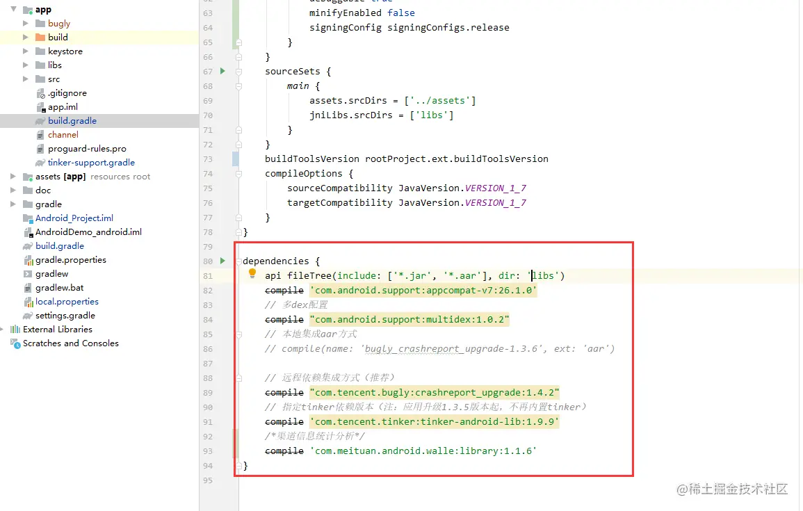The width and height of the screenshot is (803, 511).
Task: Select proguard-rules.pro file
Action: point(87,149)
